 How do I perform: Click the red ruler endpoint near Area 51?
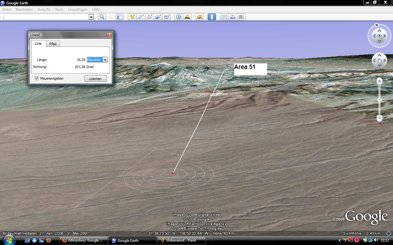coord(230,67)
